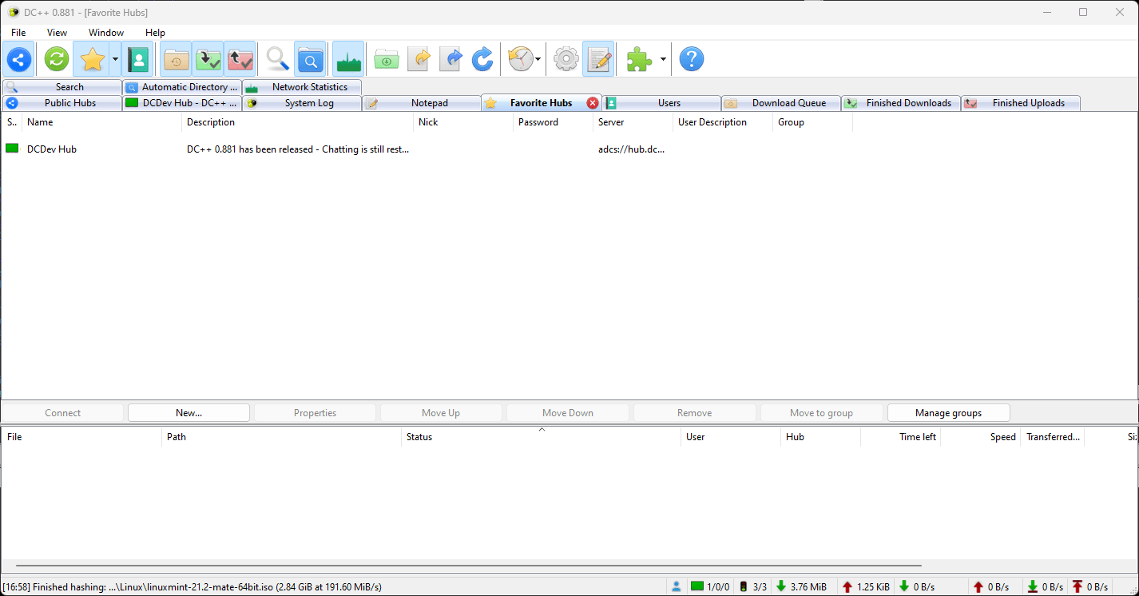Click the Search magnifier toolbar icon
This screenshot has height=596, width=1139.
click(x=277, y=59)
